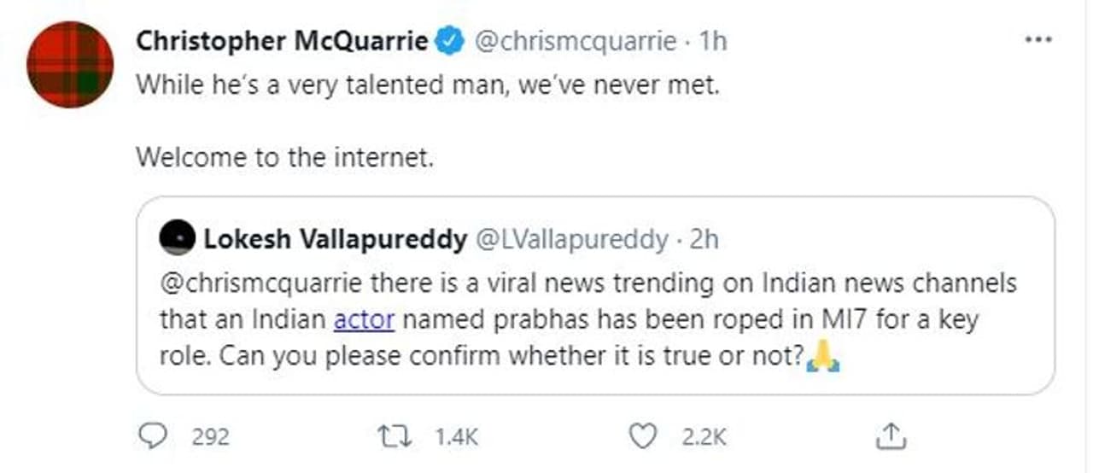This screenshot has height=473, width=1093.
Task: Open Lokesh Vallapureddy's small avatar
Action: tap(177, 240)
